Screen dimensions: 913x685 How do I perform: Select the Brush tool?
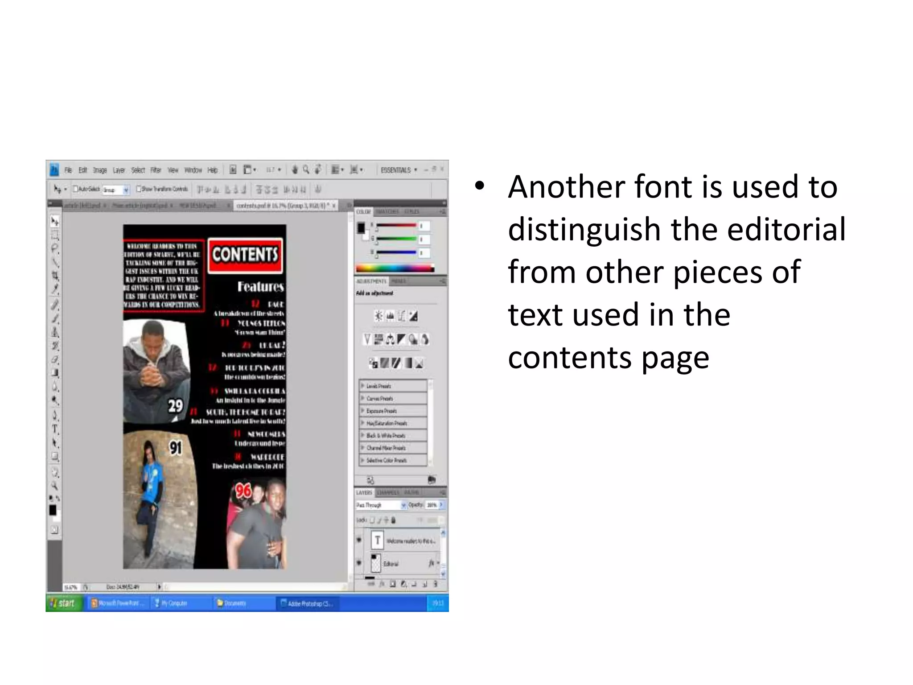tap(55, 318)
